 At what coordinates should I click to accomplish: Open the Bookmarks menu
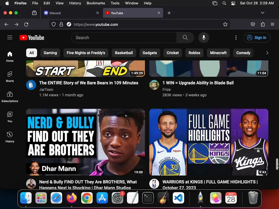96,3
